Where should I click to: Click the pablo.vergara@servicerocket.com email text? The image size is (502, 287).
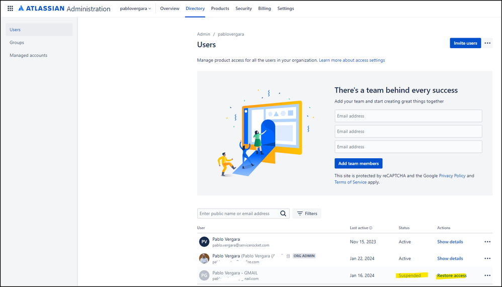click(x=241, y=245)
